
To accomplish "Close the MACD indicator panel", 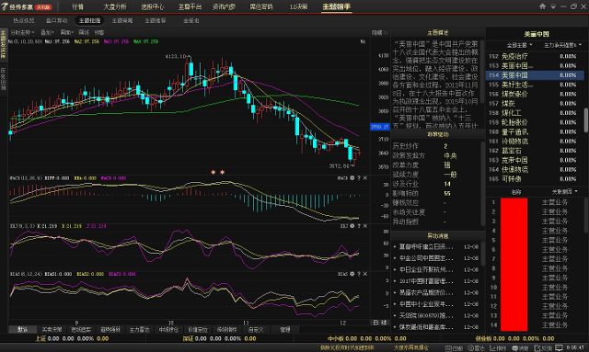I will click(x=365, y=178).
